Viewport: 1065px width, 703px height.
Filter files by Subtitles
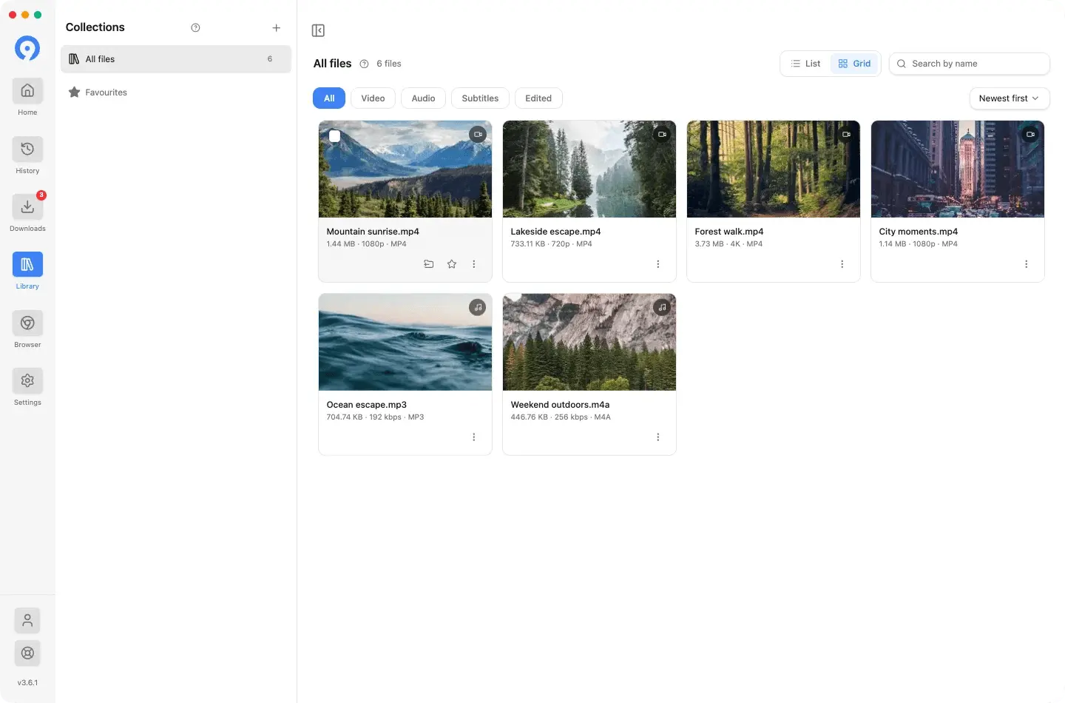click(x=480, y=98)
